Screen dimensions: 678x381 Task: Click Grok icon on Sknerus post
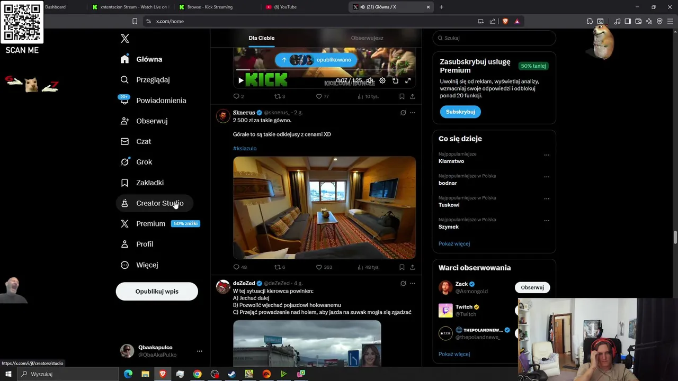(x=403, y=113)
